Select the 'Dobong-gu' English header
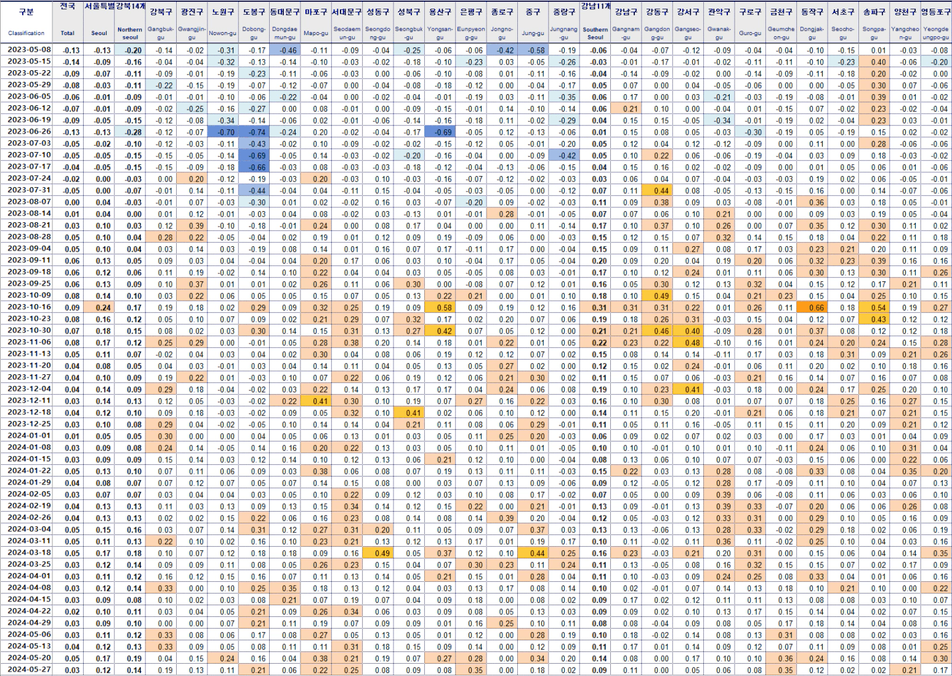Screen dimensions: 952x676 tap(254, 33)
